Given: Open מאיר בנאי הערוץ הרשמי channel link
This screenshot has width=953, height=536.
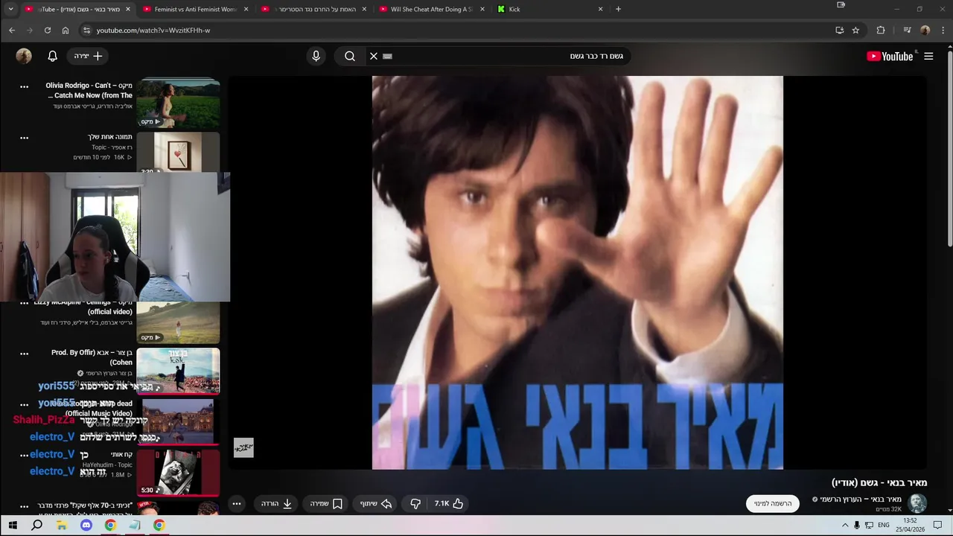Looking at the screenshot, I should click(861, 499).
